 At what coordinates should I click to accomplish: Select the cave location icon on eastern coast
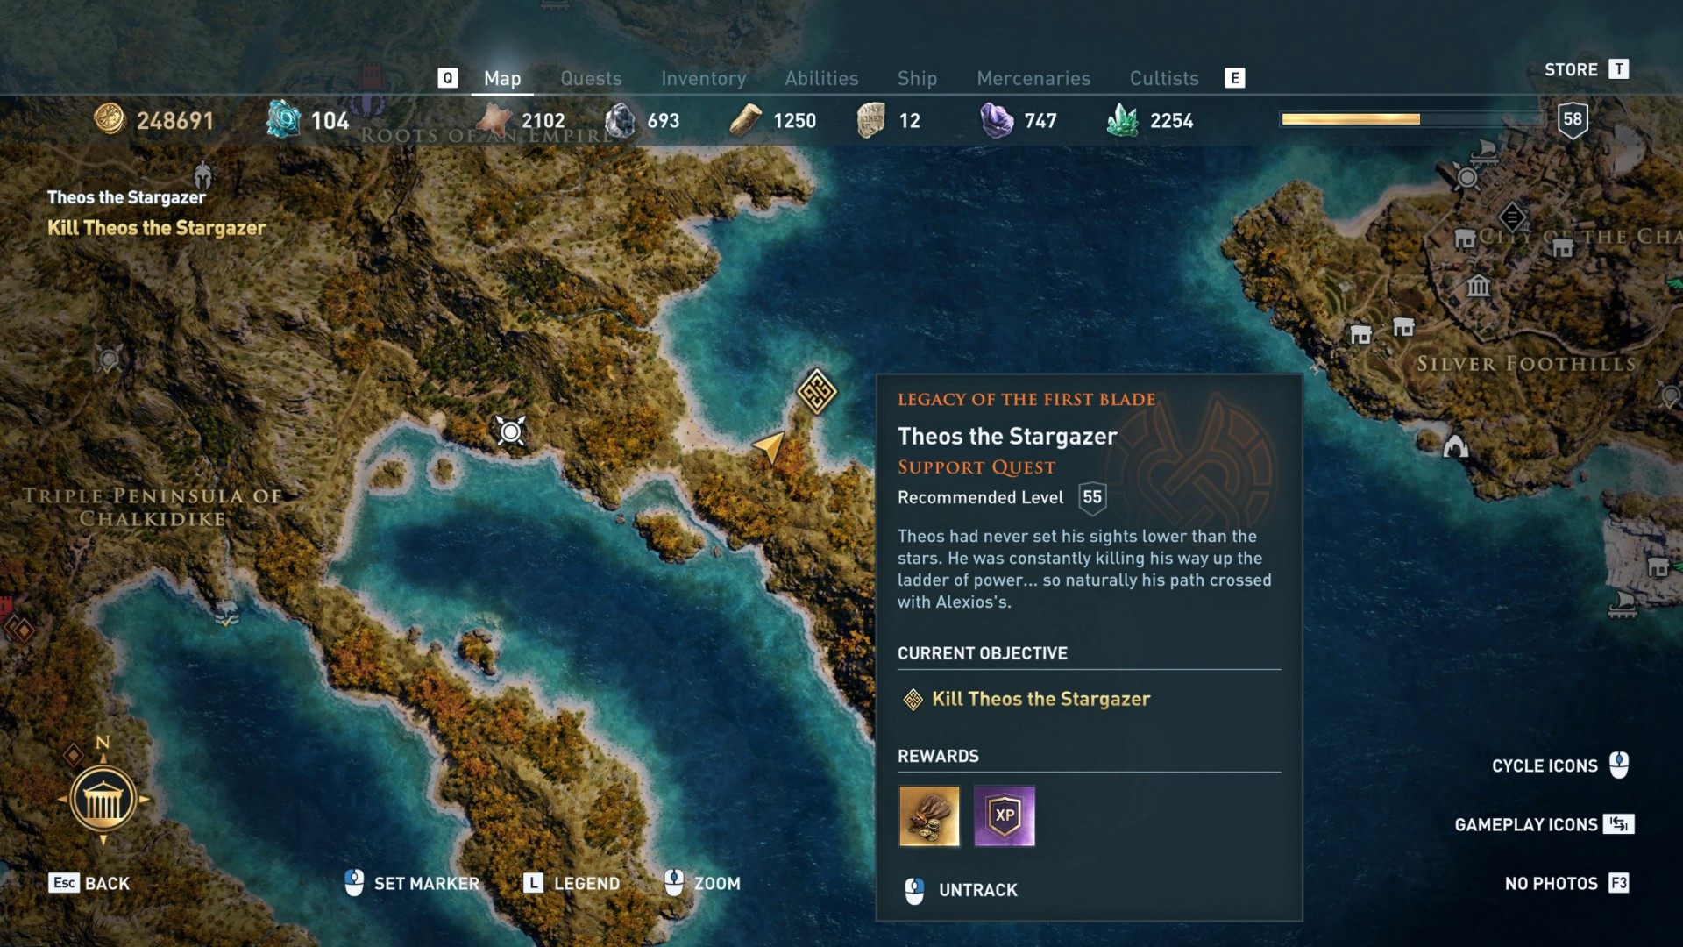pyautogui.click(x=1455, y=446)
